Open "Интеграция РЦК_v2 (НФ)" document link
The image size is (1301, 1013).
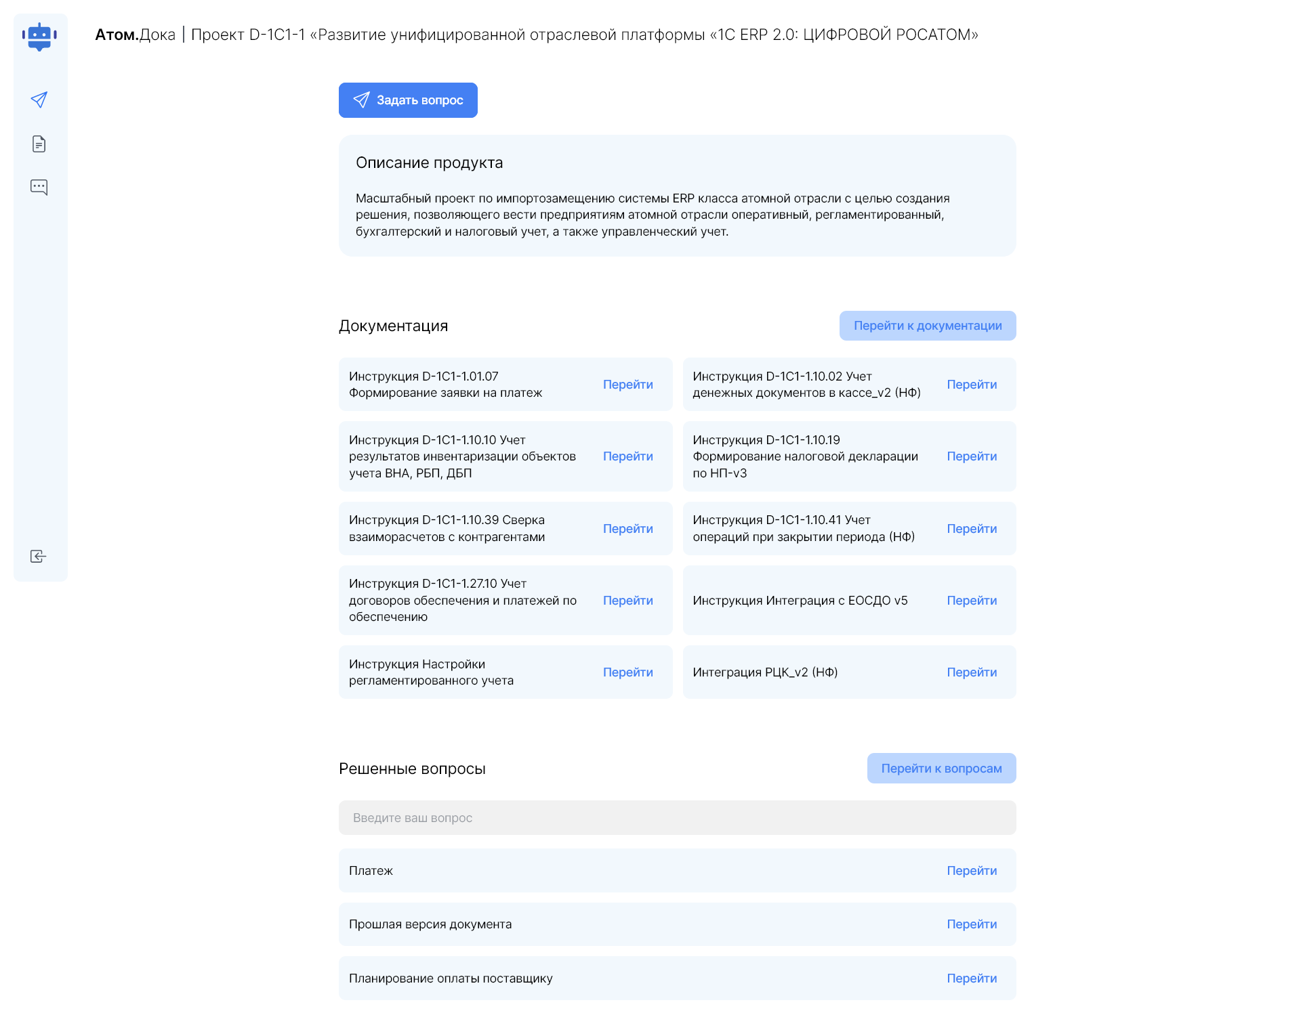tap(971, 672)
